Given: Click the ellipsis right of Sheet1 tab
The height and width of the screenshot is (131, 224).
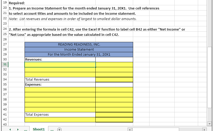Looking at the screenshot, I should pyautogui.click(x=52, y=130).
